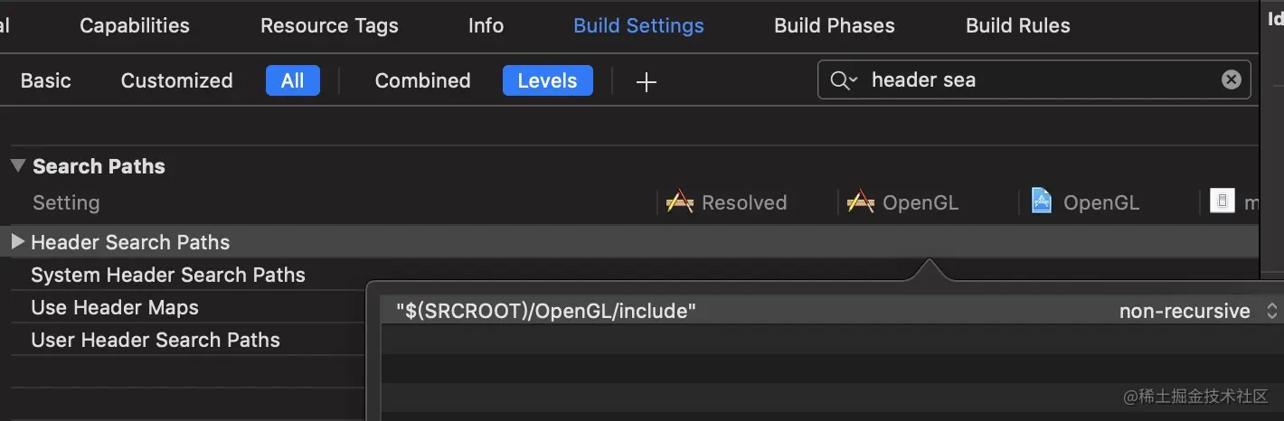This screenshot has height=421, width=1284.
Task: Click the OpenGL project column icon
Action: point(1042,201)
